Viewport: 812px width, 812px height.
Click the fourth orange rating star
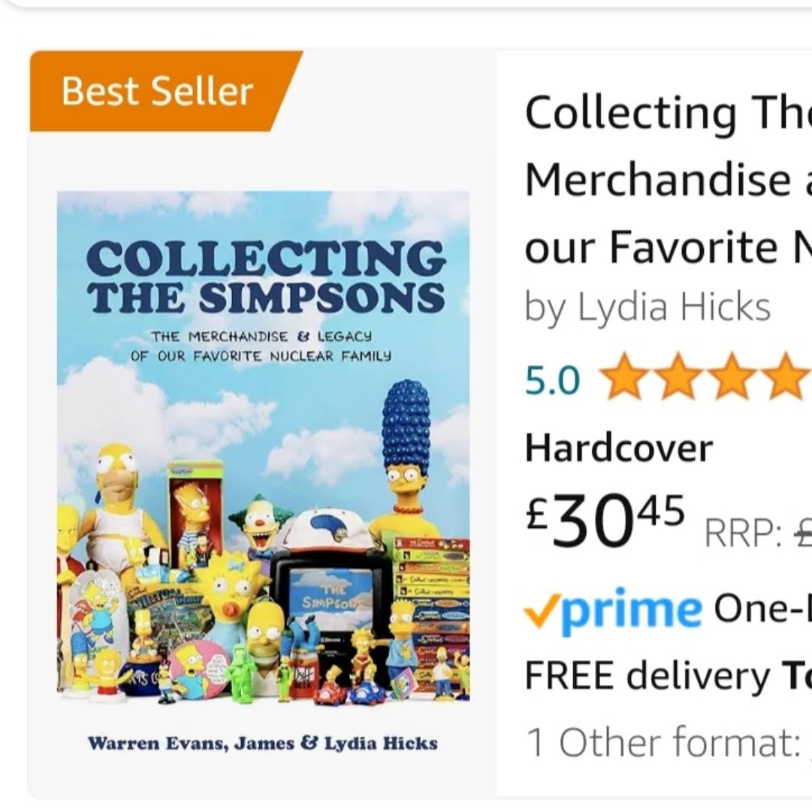[x=785, y=379]
